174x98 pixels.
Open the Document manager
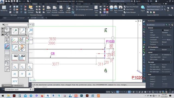coord(31,9)
